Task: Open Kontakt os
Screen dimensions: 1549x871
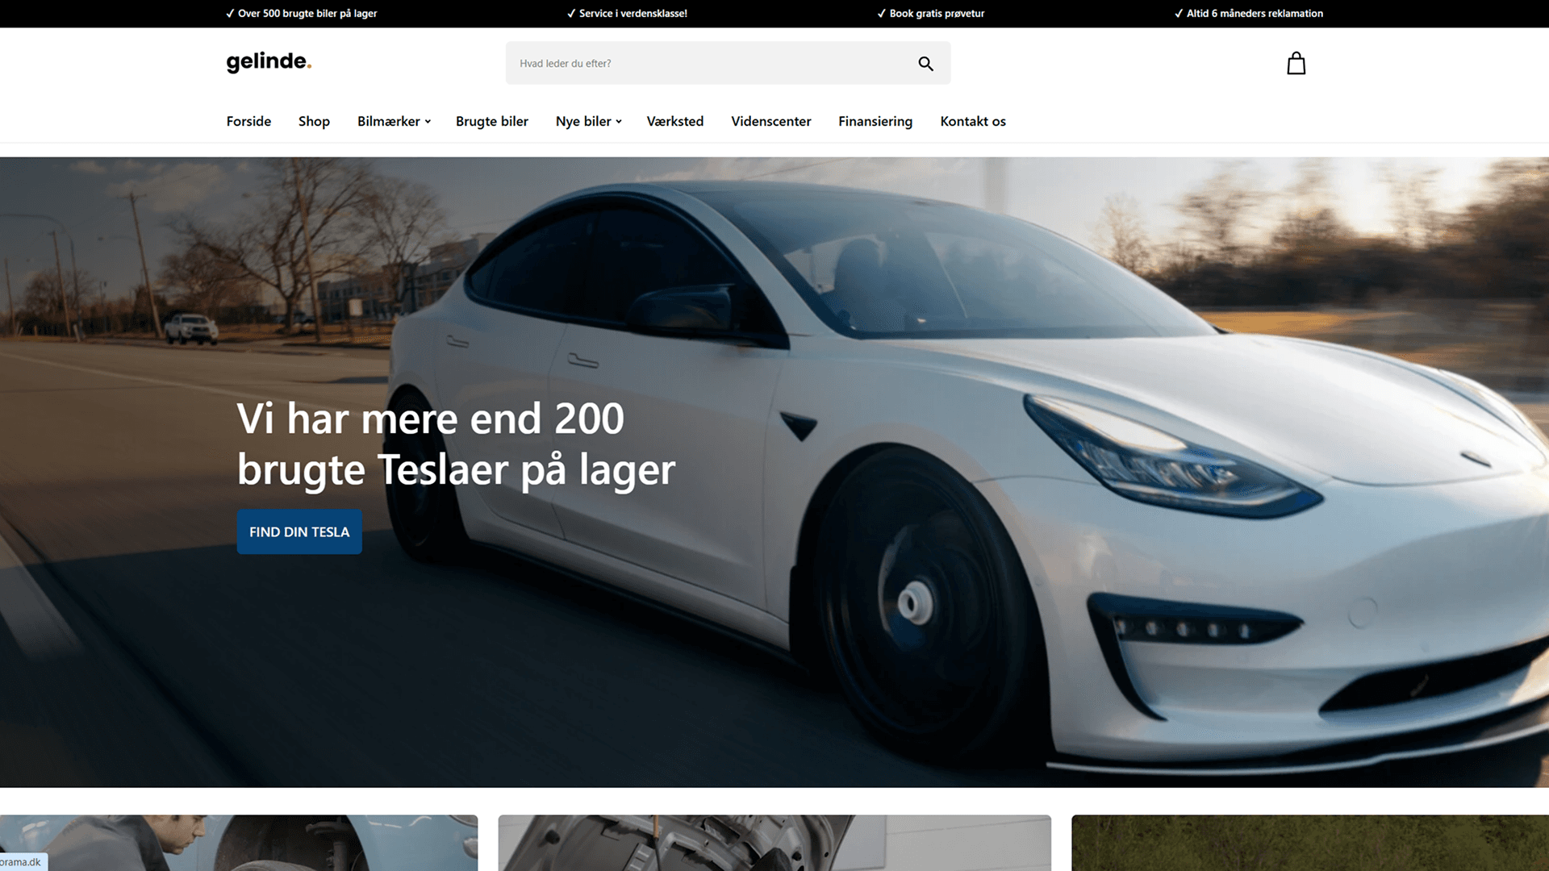Action: coord(973,121)
